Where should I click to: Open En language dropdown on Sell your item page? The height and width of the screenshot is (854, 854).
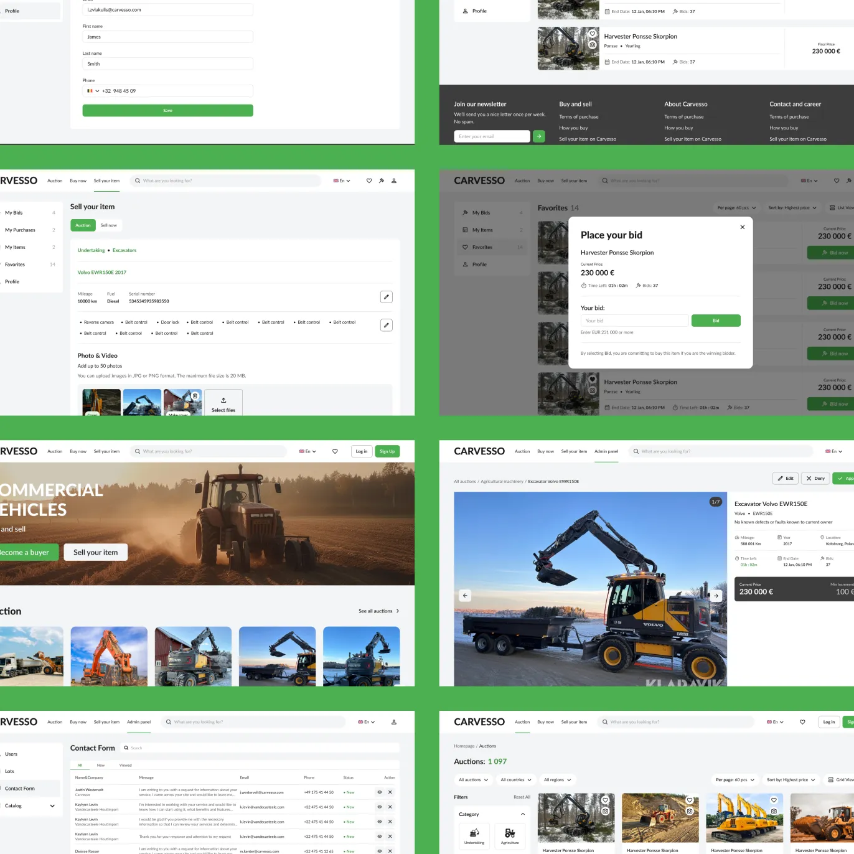point(342,181)
